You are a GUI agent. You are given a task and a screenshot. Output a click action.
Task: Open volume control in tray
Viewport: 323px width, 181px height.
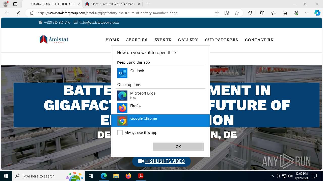tap(290, 176)
